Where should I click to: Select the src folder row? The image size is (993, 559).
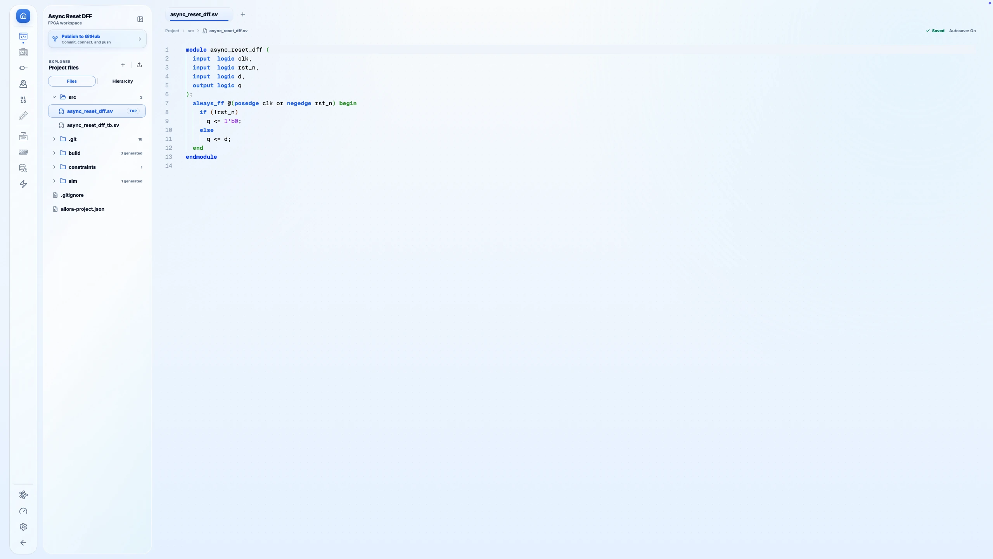[x=97, y=97]
